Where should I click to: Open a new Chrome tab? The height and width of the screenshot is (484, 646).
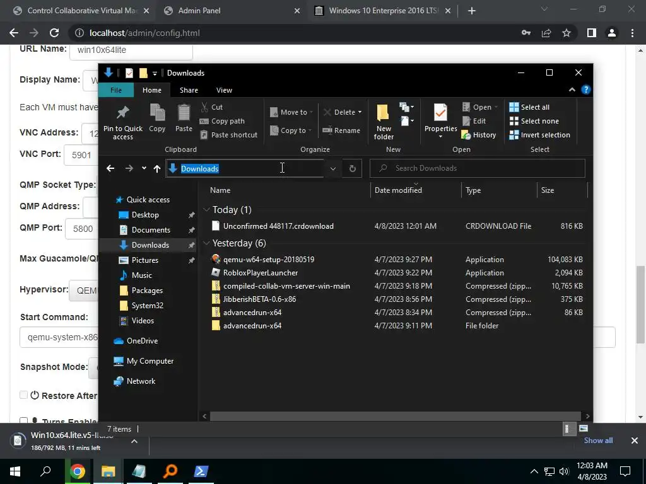472,11
